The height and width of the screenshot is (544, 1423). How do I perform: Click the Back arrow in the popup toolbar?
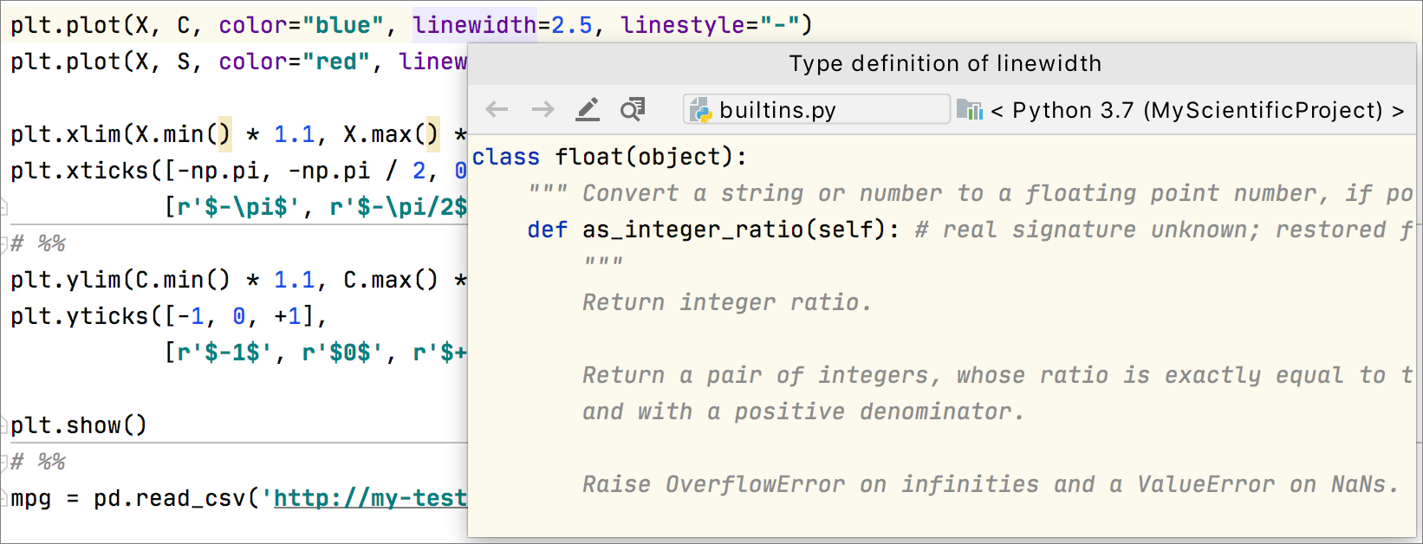coord(497,109)
